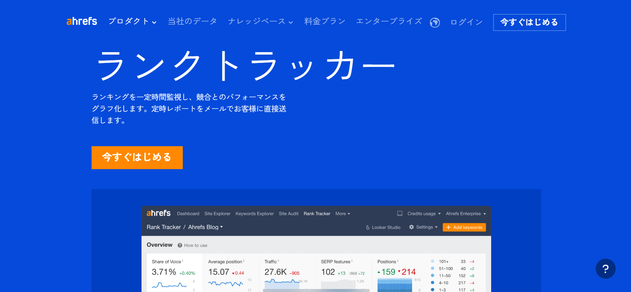
Task: Click the 101+ positions legend dot
Action: 433,261
